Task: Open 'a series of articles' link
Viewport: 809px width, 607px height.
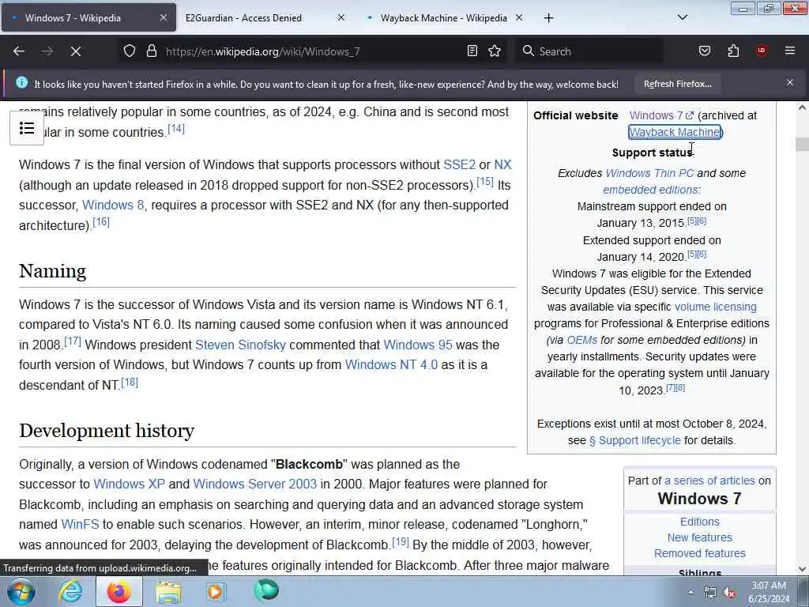Action: tap(709, 481)
